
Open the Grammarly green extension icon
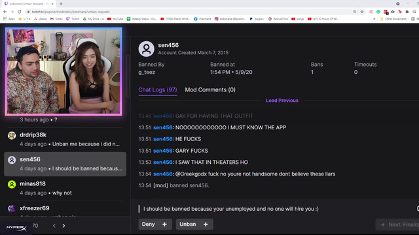click(x=378, y=12)
